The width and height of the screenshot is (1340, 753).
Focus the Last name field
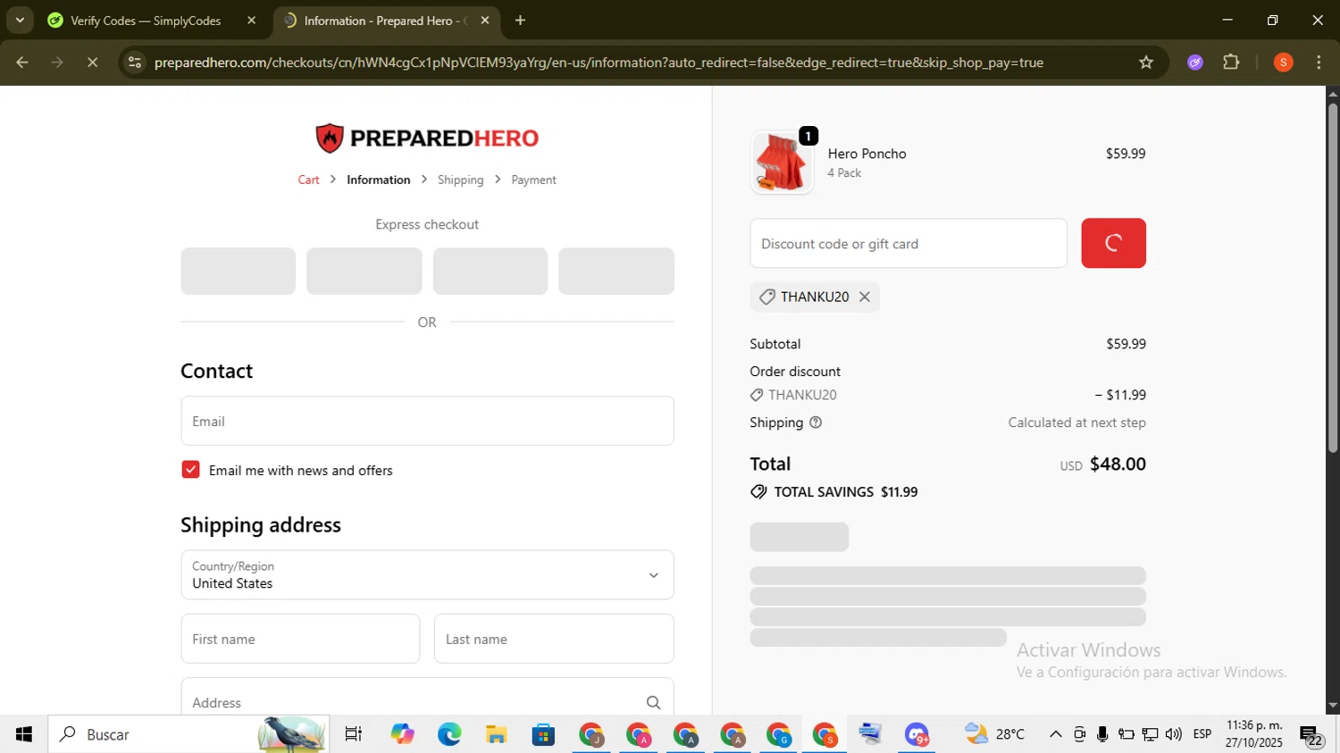554,639
